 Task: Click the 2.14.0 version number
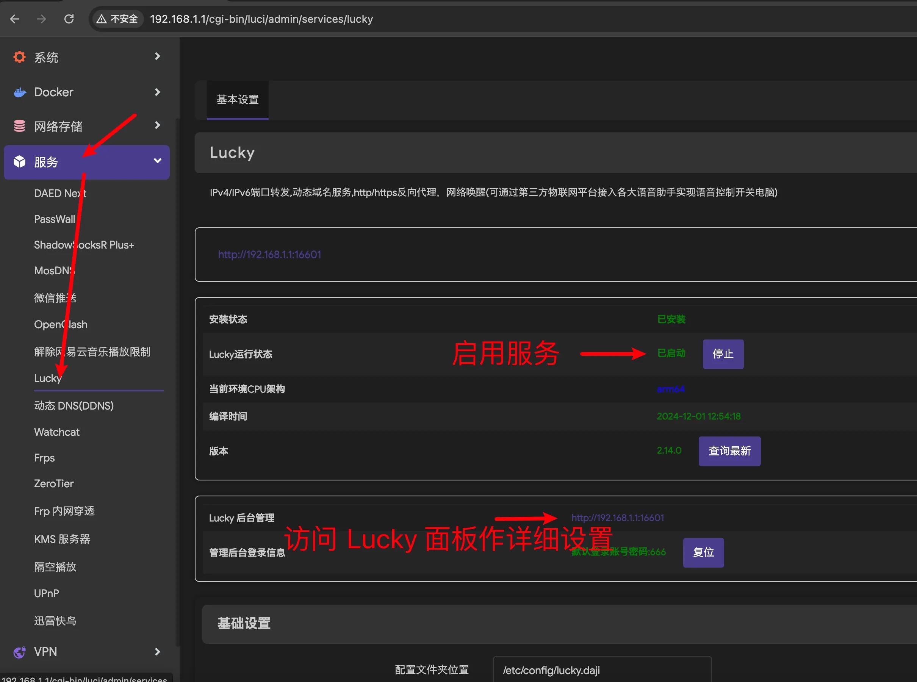pyautogui.click(x=669, y=450)
